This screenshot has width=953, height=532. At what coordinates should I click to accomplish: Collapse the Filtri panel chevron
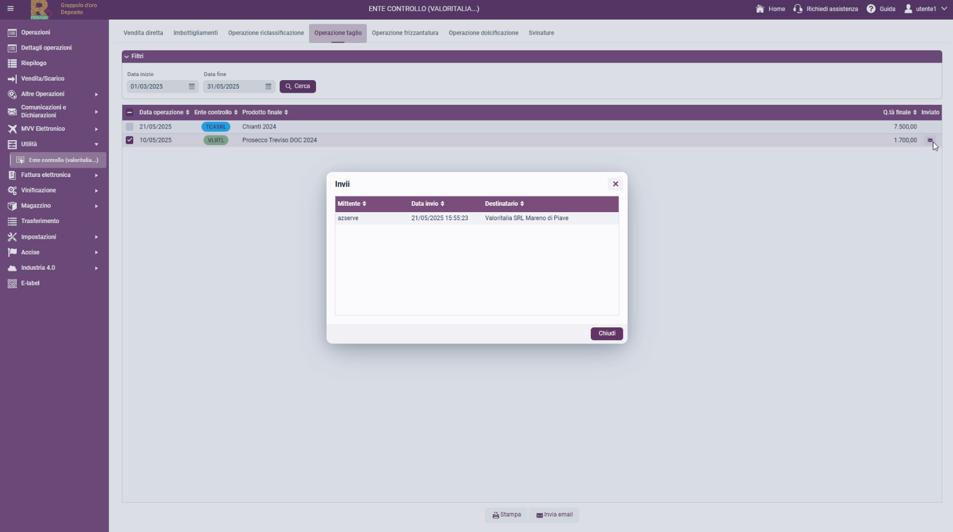126,56
